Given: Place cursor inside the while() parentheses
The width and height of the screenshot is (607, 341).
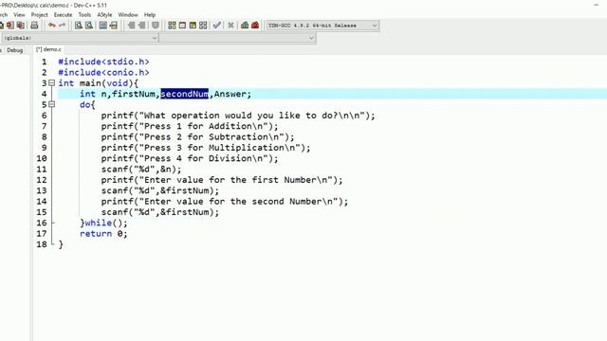Looking at the screenshot, I should pyautogui.click(x=117, y=223).
